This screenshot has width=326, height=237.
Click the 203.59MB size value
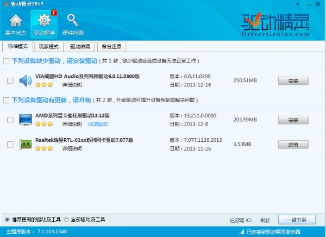coord(245,120)
